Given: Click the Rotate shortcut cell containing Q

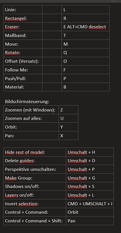Looking at the screenshot, I should (x=86, y=53).
